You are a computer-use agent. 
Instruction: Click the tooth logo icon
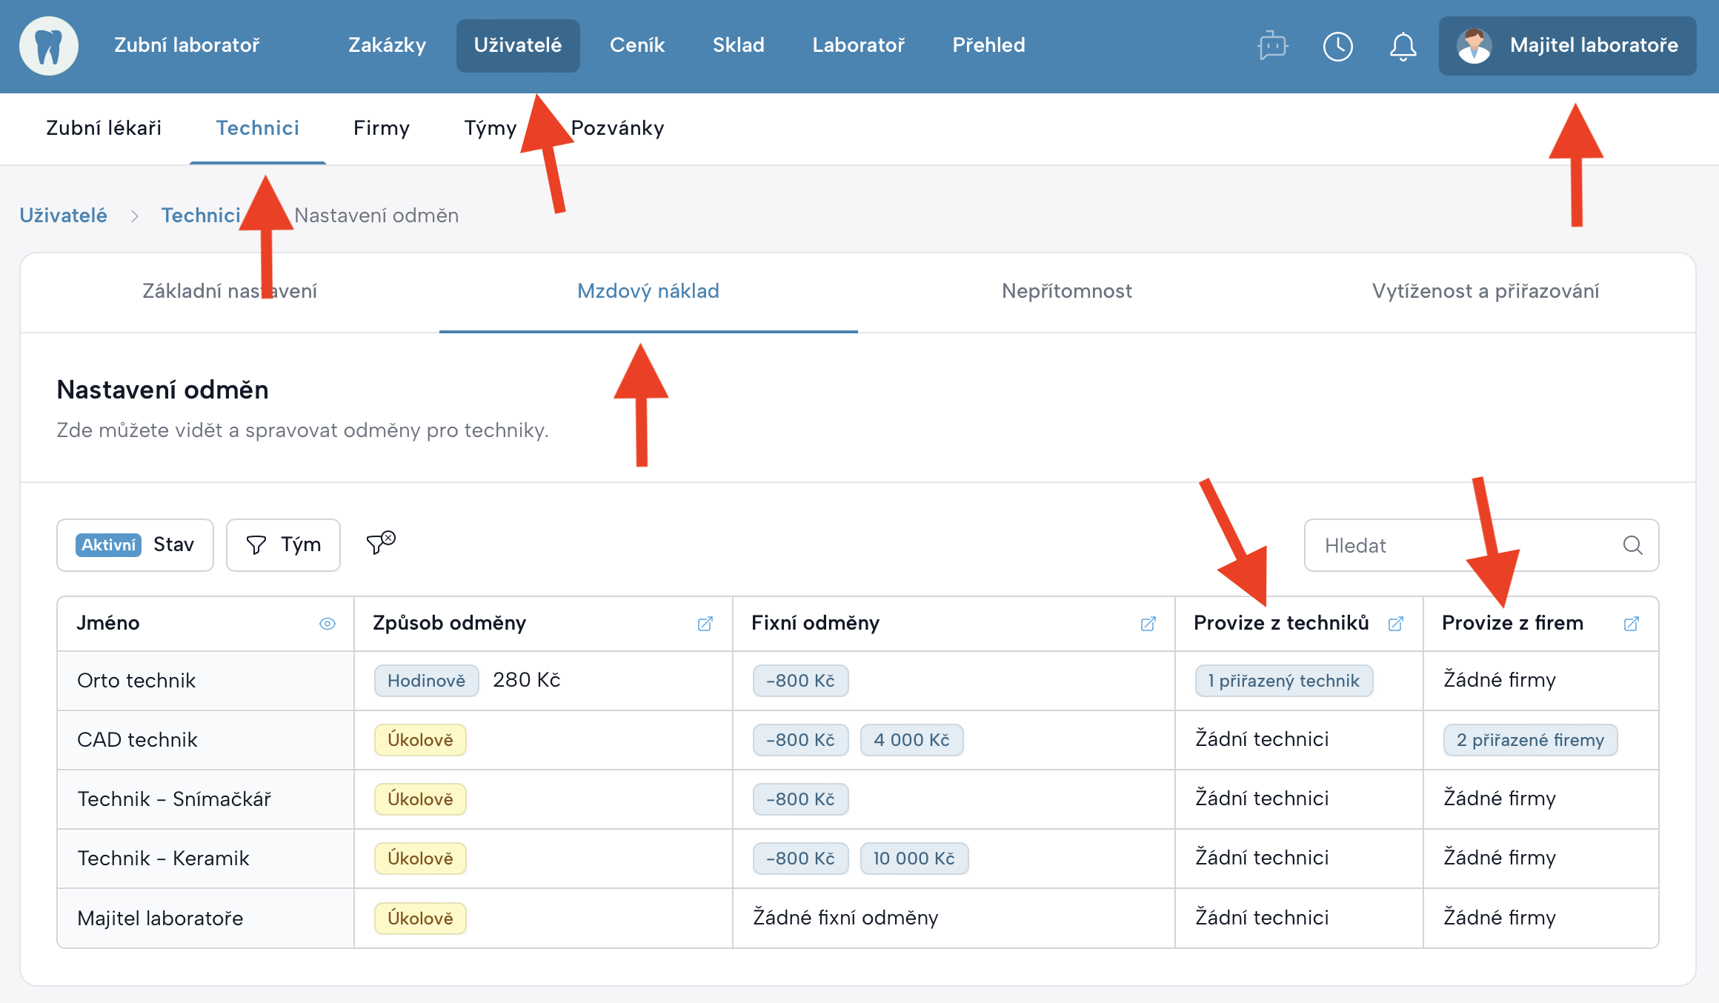click(x=49, y=46)
